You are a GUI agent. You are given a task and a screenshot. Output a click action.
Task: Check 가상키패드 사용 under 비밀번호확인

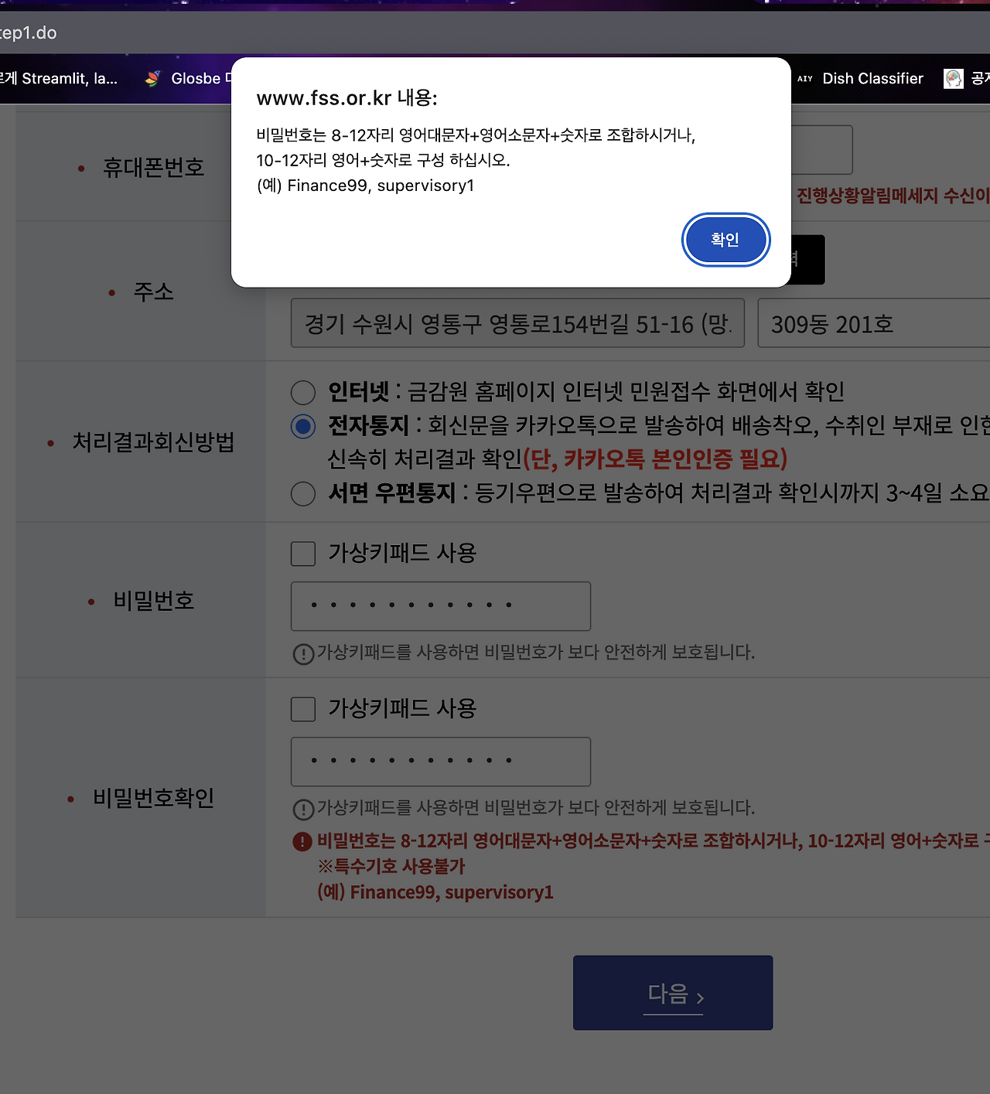click(302, 709)
